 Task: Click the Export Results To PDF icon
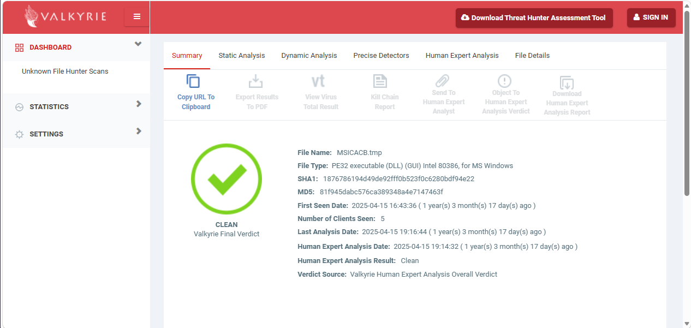click(x=255, y=81)
